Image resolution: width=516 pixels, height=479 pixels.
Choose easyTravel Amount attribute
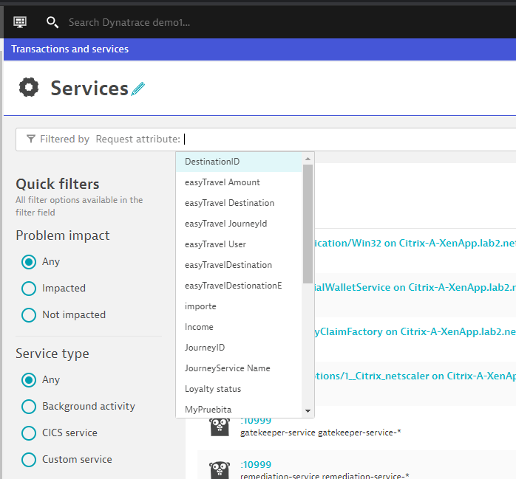point(239,182)
